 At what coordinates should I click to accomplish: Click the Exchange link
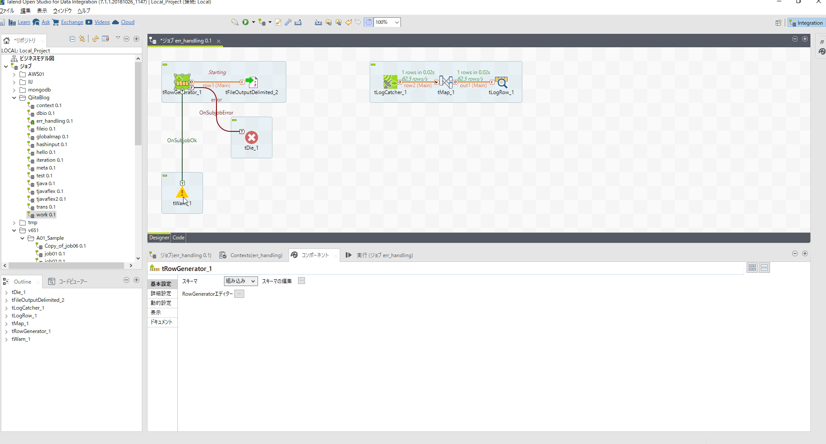(72, 22)
